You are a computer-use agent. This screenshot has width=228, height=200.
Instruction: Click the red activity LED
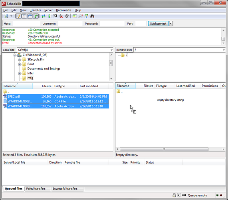(x=221, y=195)
